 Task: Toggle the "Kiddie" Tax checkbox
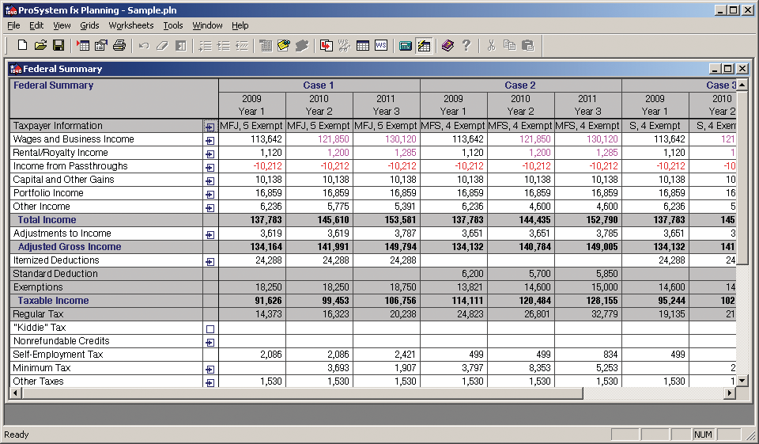tap(210, 328)
